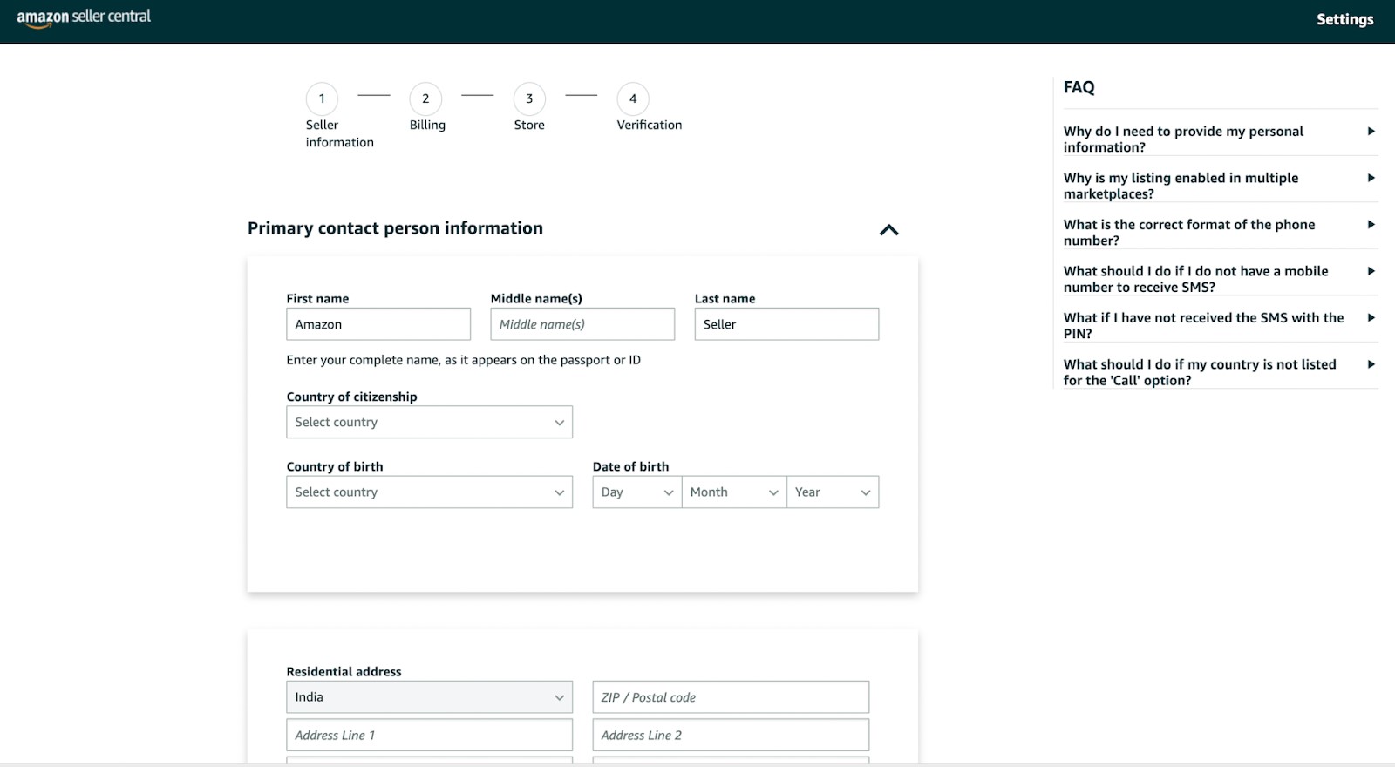This screenshot has width=1395, height=767.
Task: Collapse the Primary contact person information section
Action: pos(888,230)
